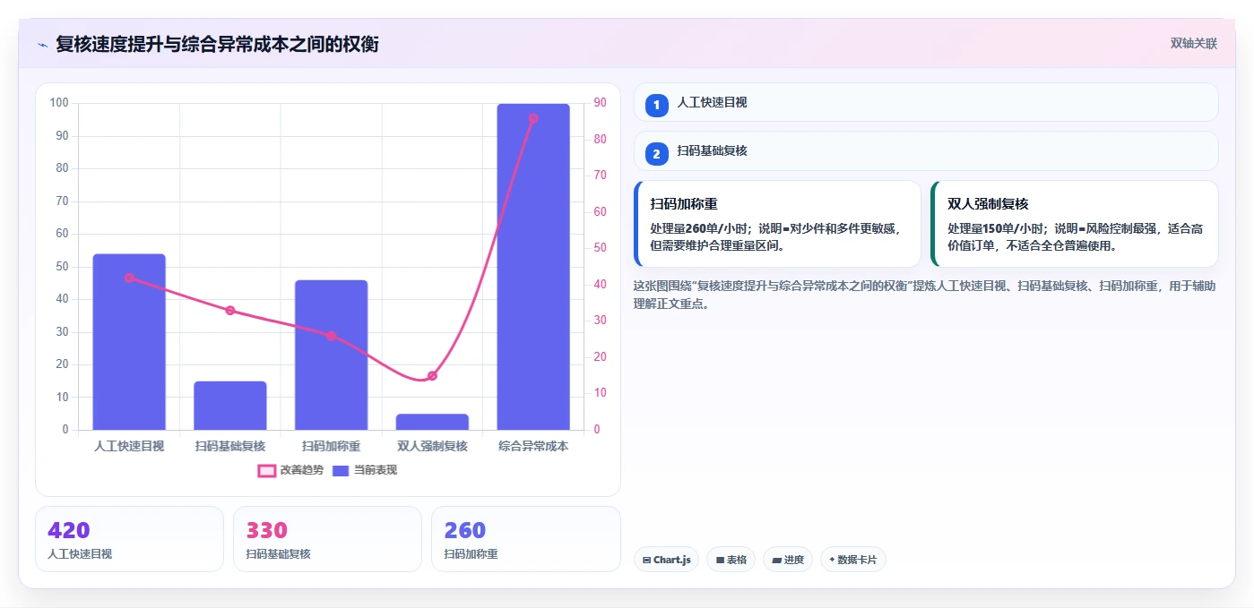This screenshot has height=608, width=1254.
Task: Click the 双人强制复核 x-axis label
Action: (x=432, y=446)
